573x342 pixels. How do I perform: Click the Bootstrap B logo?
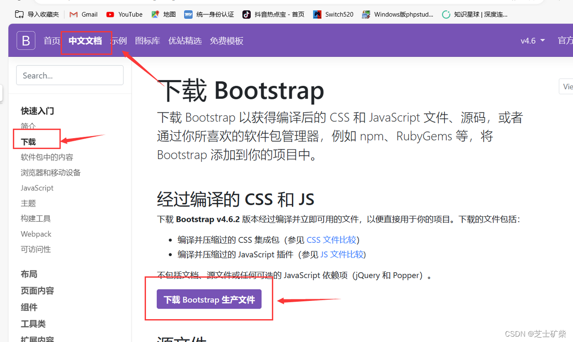(26, 40)
